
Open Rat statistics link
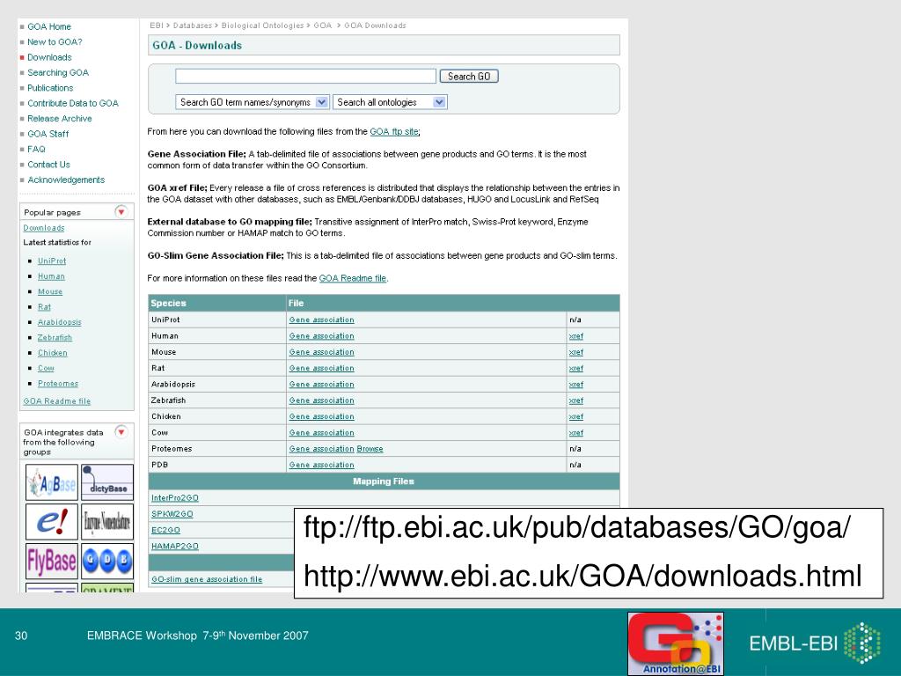(44, 307)
